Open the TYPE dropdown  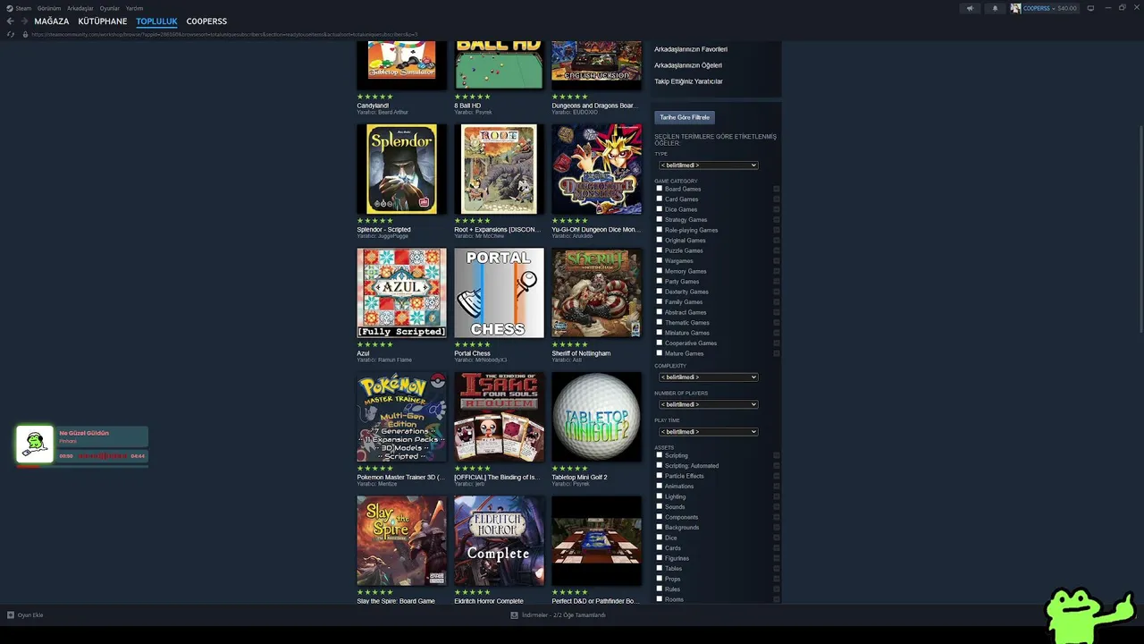click(x=708, y=165)
